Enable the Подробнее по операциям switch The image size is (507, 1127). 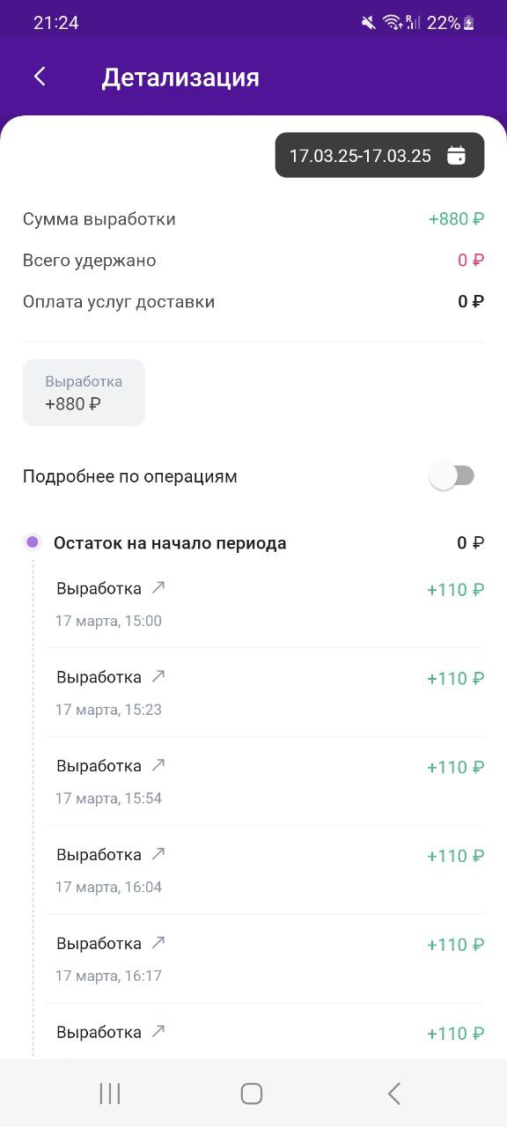(x=452, y=476)
